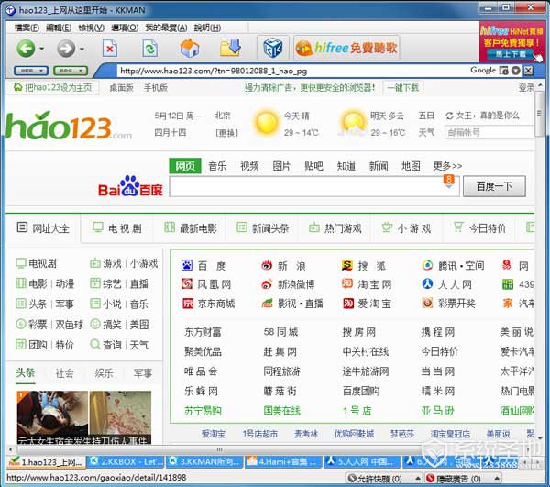Click the hao123 logo

[69, 126]
